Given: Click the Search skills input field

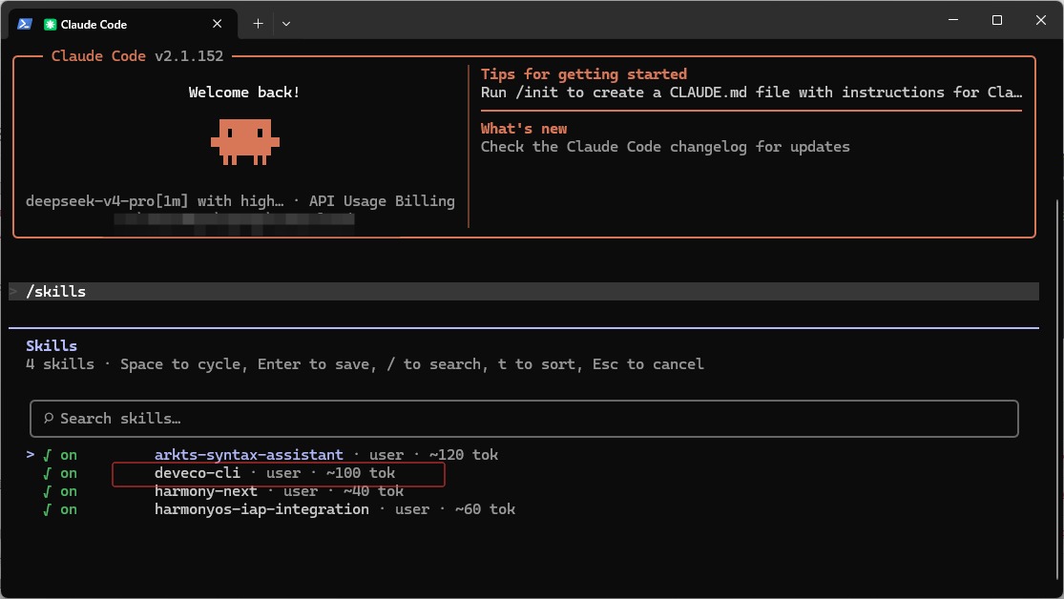Looking at the screenshot, I should pos(524,419).
